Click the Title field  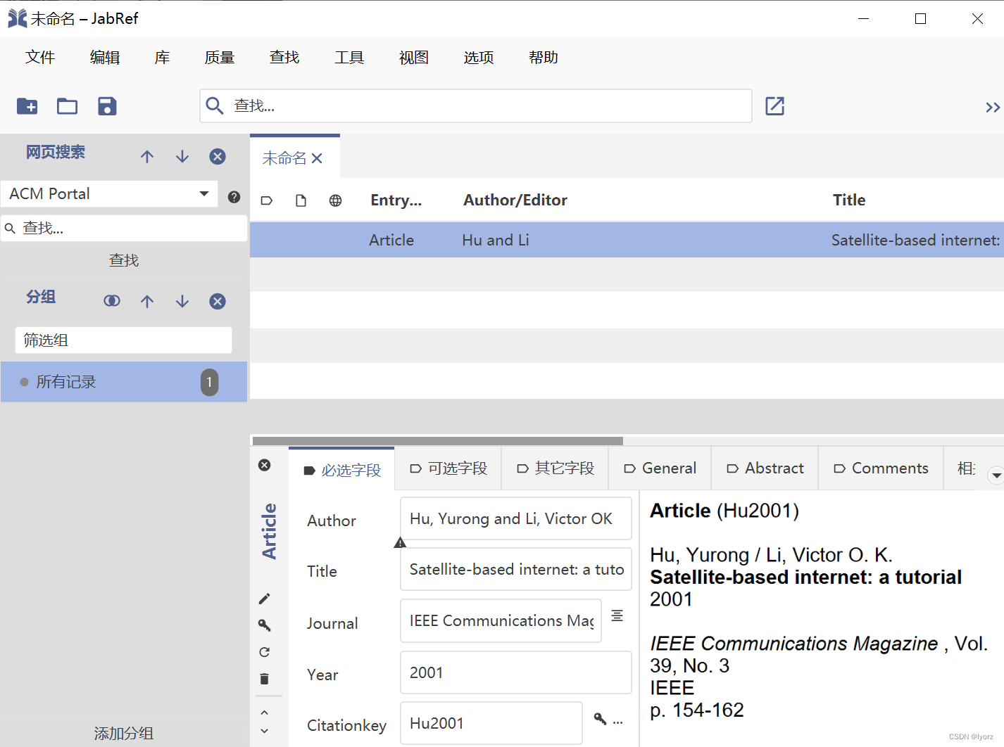coord(516,569)
